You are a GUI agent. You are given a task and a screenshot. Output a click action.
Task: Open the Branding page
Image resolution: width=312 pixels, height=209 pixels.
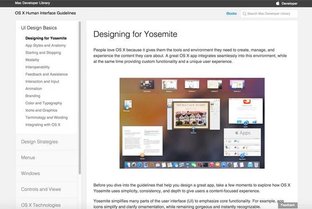click(x=33, y=96)
